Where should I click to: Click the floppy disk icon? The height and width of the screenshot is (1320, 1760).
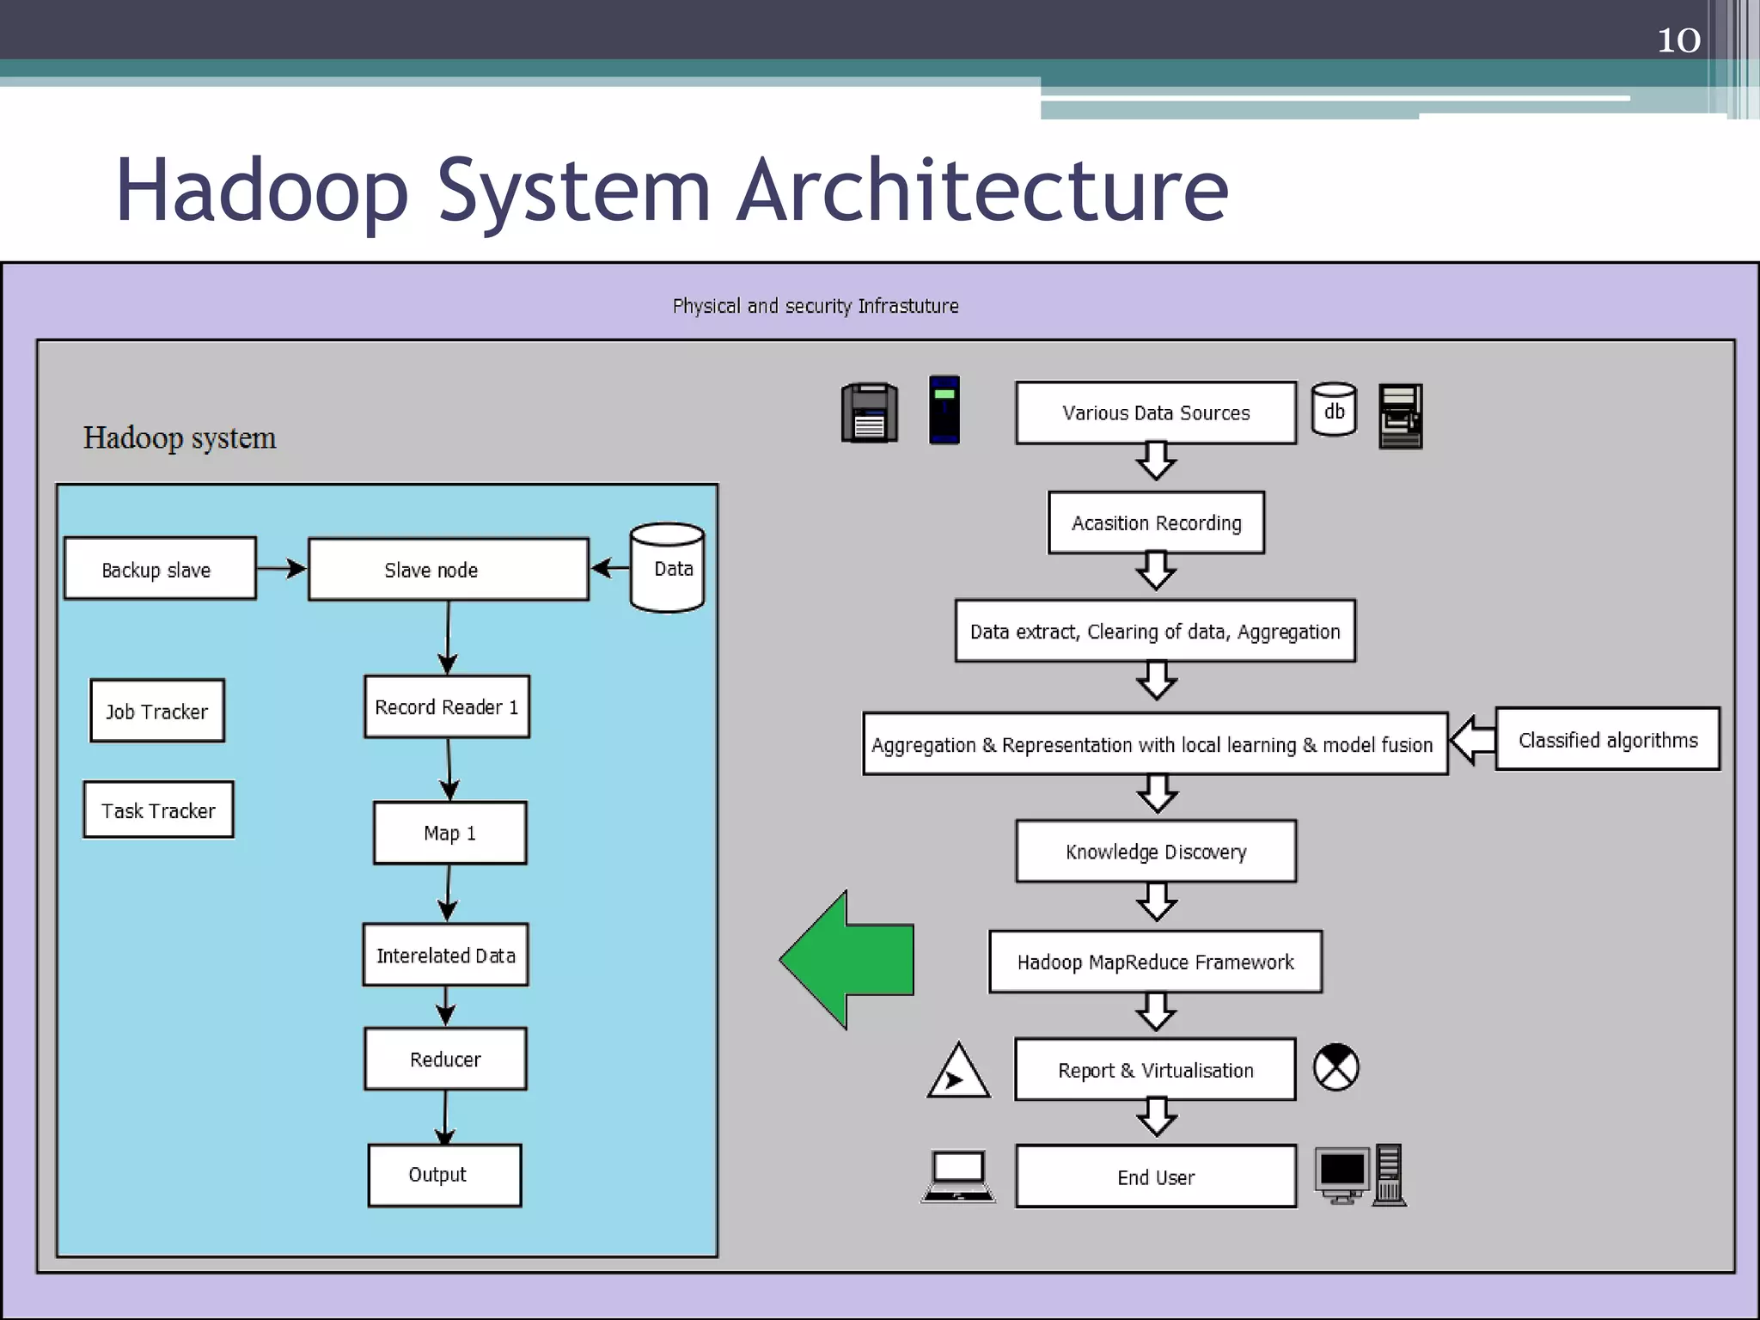click(x=869, y=413)
